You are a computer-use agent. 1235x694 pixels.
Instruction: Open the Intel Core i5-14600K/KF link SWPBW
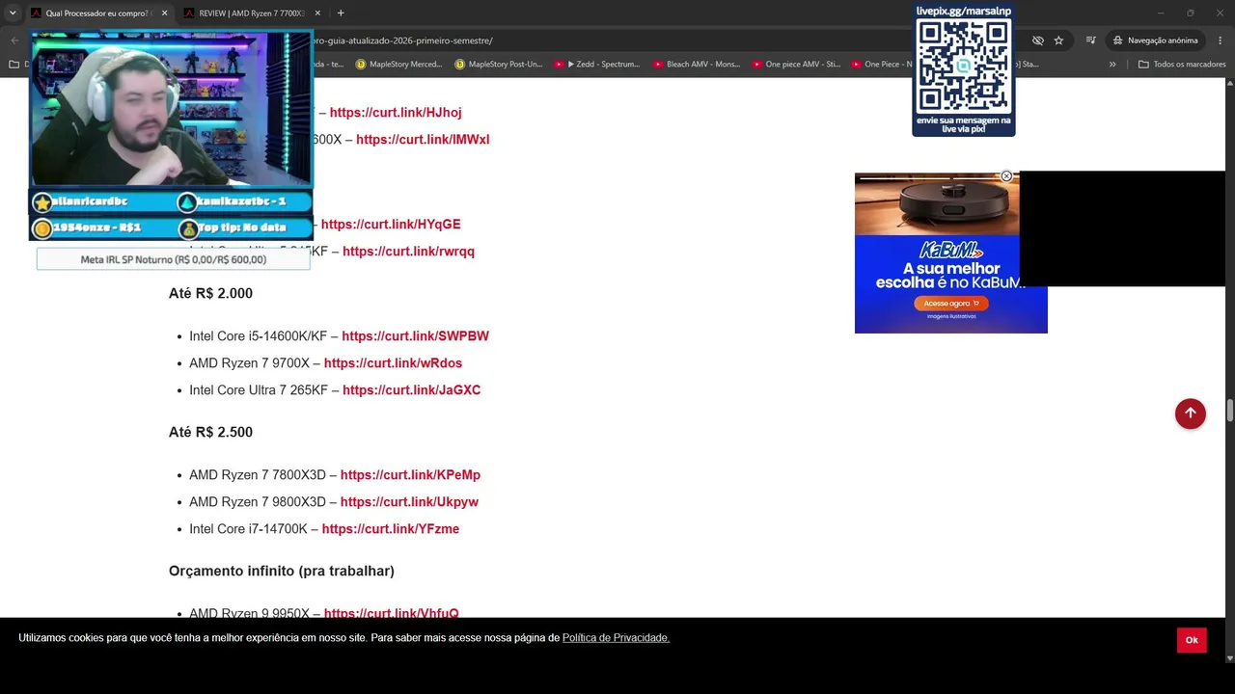coord(415,336)
